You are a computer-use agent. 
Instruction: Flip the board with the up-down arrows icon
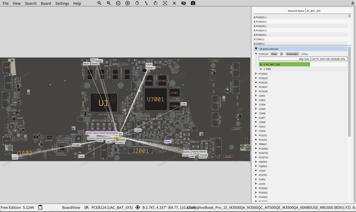click(x=146, y=3)
